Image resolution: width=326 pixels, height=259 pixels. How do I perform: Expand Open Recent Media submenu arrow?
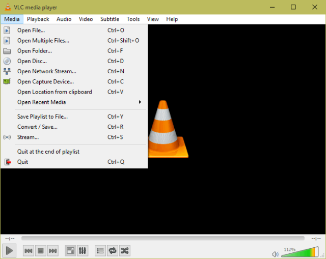click(140, 102)
